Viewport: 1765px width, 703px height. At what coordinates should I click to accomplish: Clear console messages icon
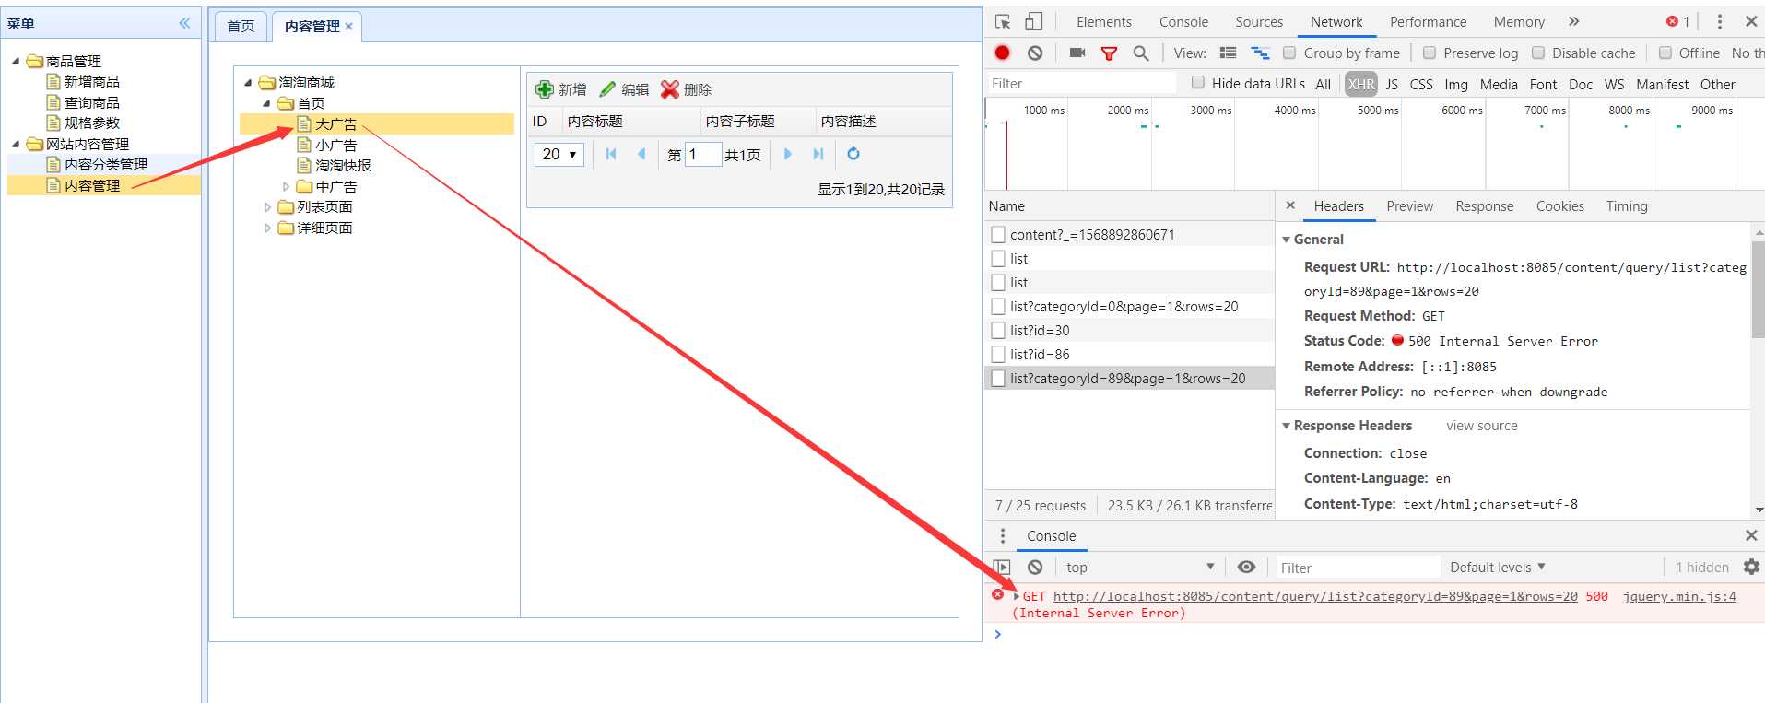pos(1035,568)
